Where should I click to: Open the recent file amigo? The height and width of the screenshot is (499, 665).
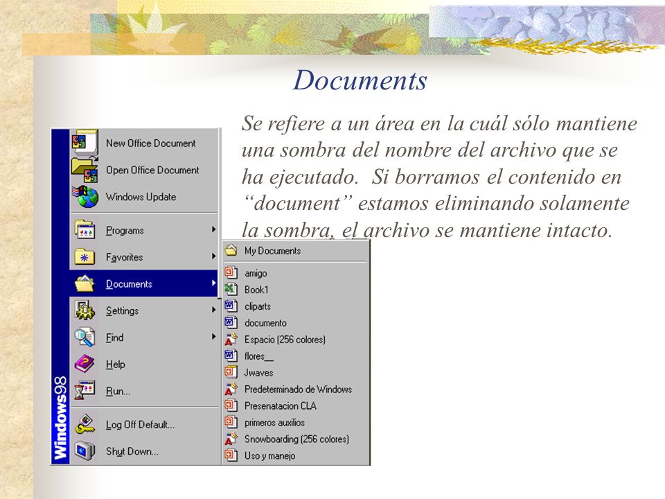click(x=296, y=272)
